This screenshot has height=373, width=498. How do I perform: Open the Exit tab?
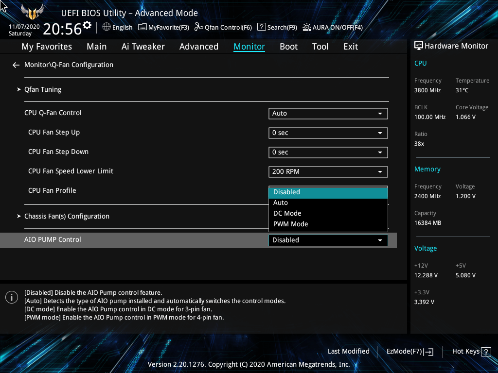point(351,47)
